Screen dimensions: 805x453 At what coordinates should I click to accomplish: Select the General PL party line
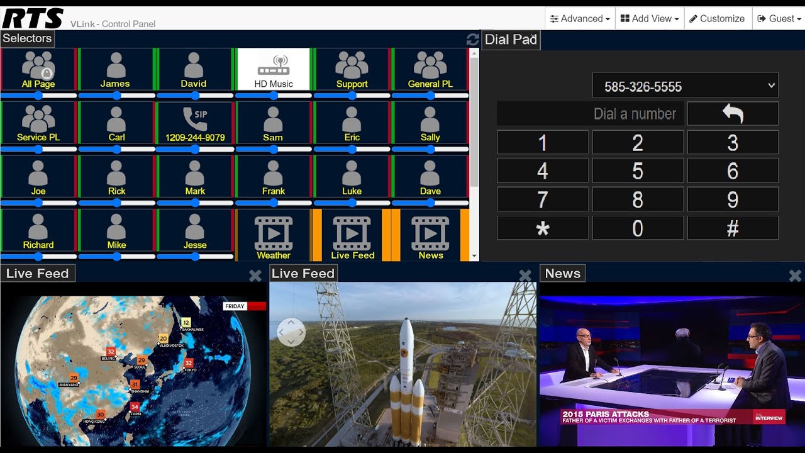tap(430, 69)
